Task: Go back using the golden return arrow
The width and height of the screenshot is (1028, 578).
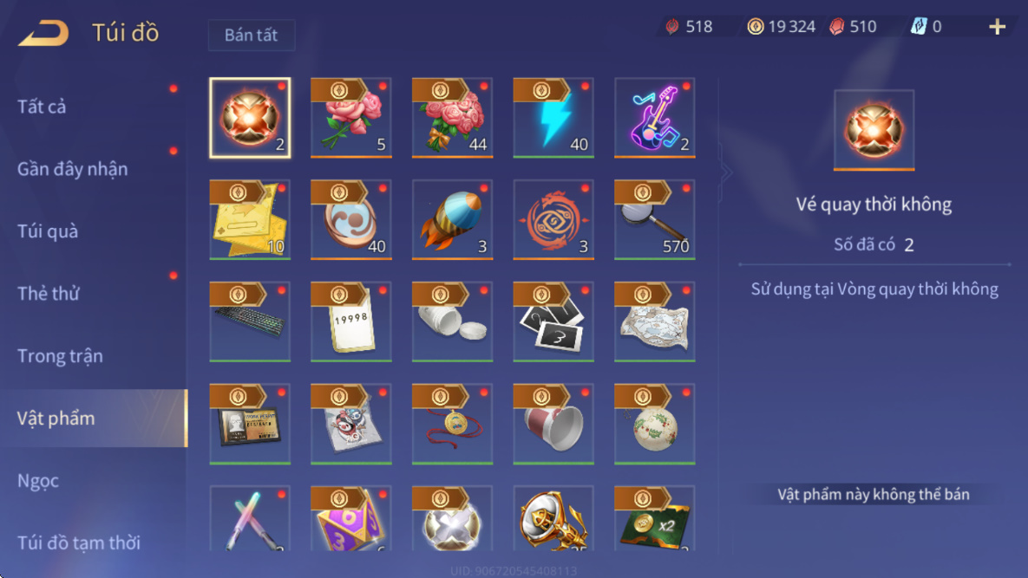Action: [43, 33]
